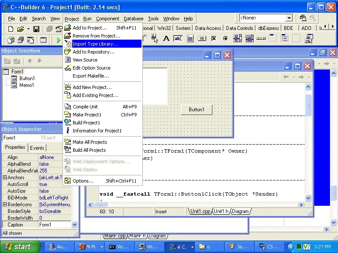This screenshot has height=253, width=338.
Task: Select the Panel component in palette
Action: click(x=297, y=38)
